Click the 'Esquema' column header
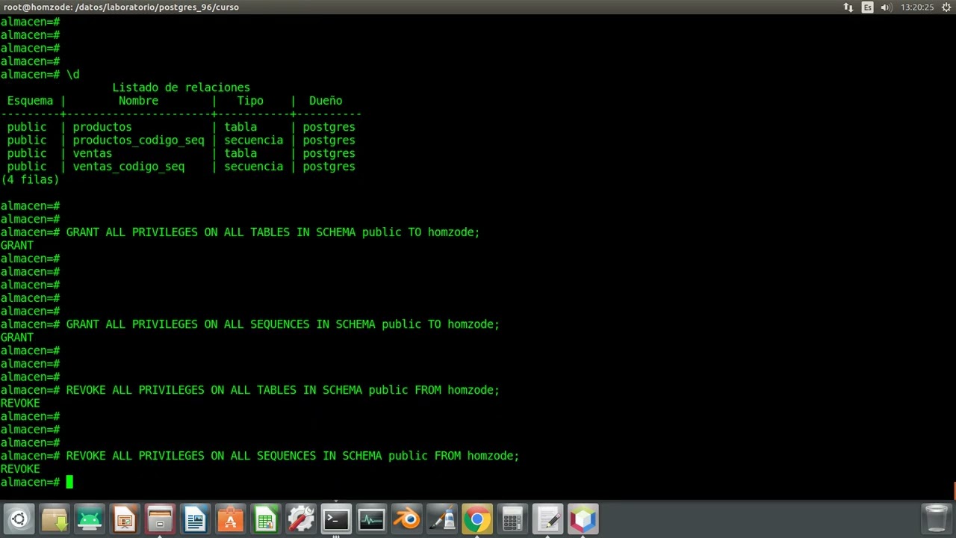 click(x=30, y=101)
